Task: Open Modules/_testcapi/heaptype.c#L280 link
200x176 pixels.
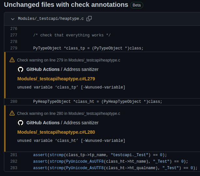Action: (56, 132)
